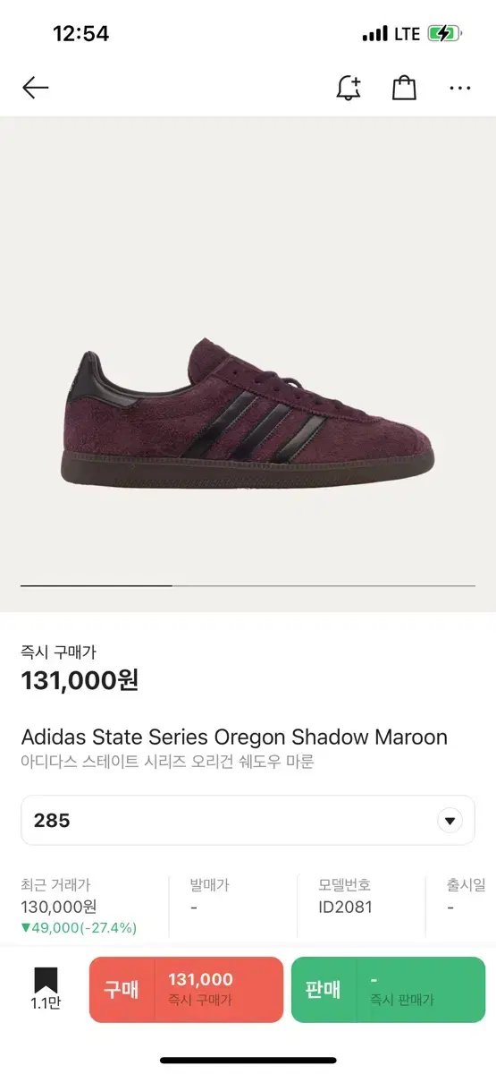This screenshot has width=496, height=1074.
Task: Tap the 모델번호 ID2081 field
Action: tap(346, 896)
